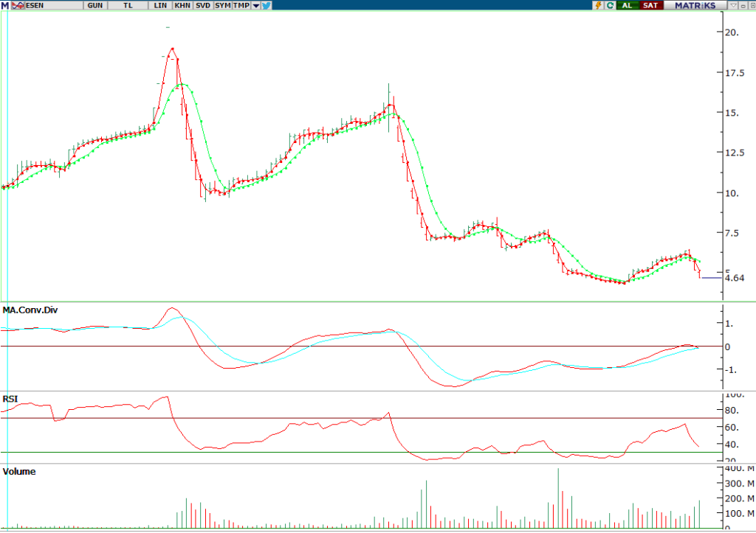Click the Matriks M logo icon
The width and height of the screenshot is (756, 533).
tap(5, 5)
